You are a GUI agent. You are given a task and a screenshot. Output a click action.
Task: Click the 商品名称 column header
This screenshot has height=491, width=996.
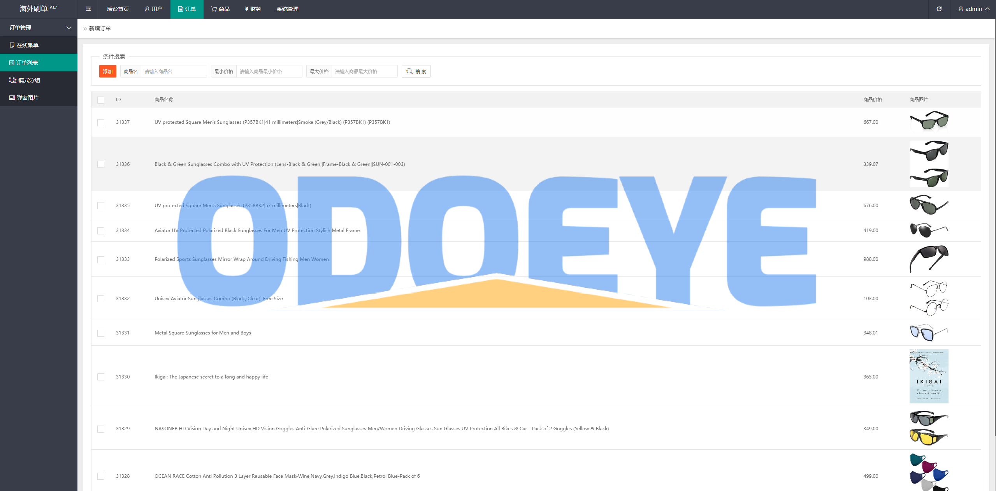pyautogui.click(x=164, y=100)
